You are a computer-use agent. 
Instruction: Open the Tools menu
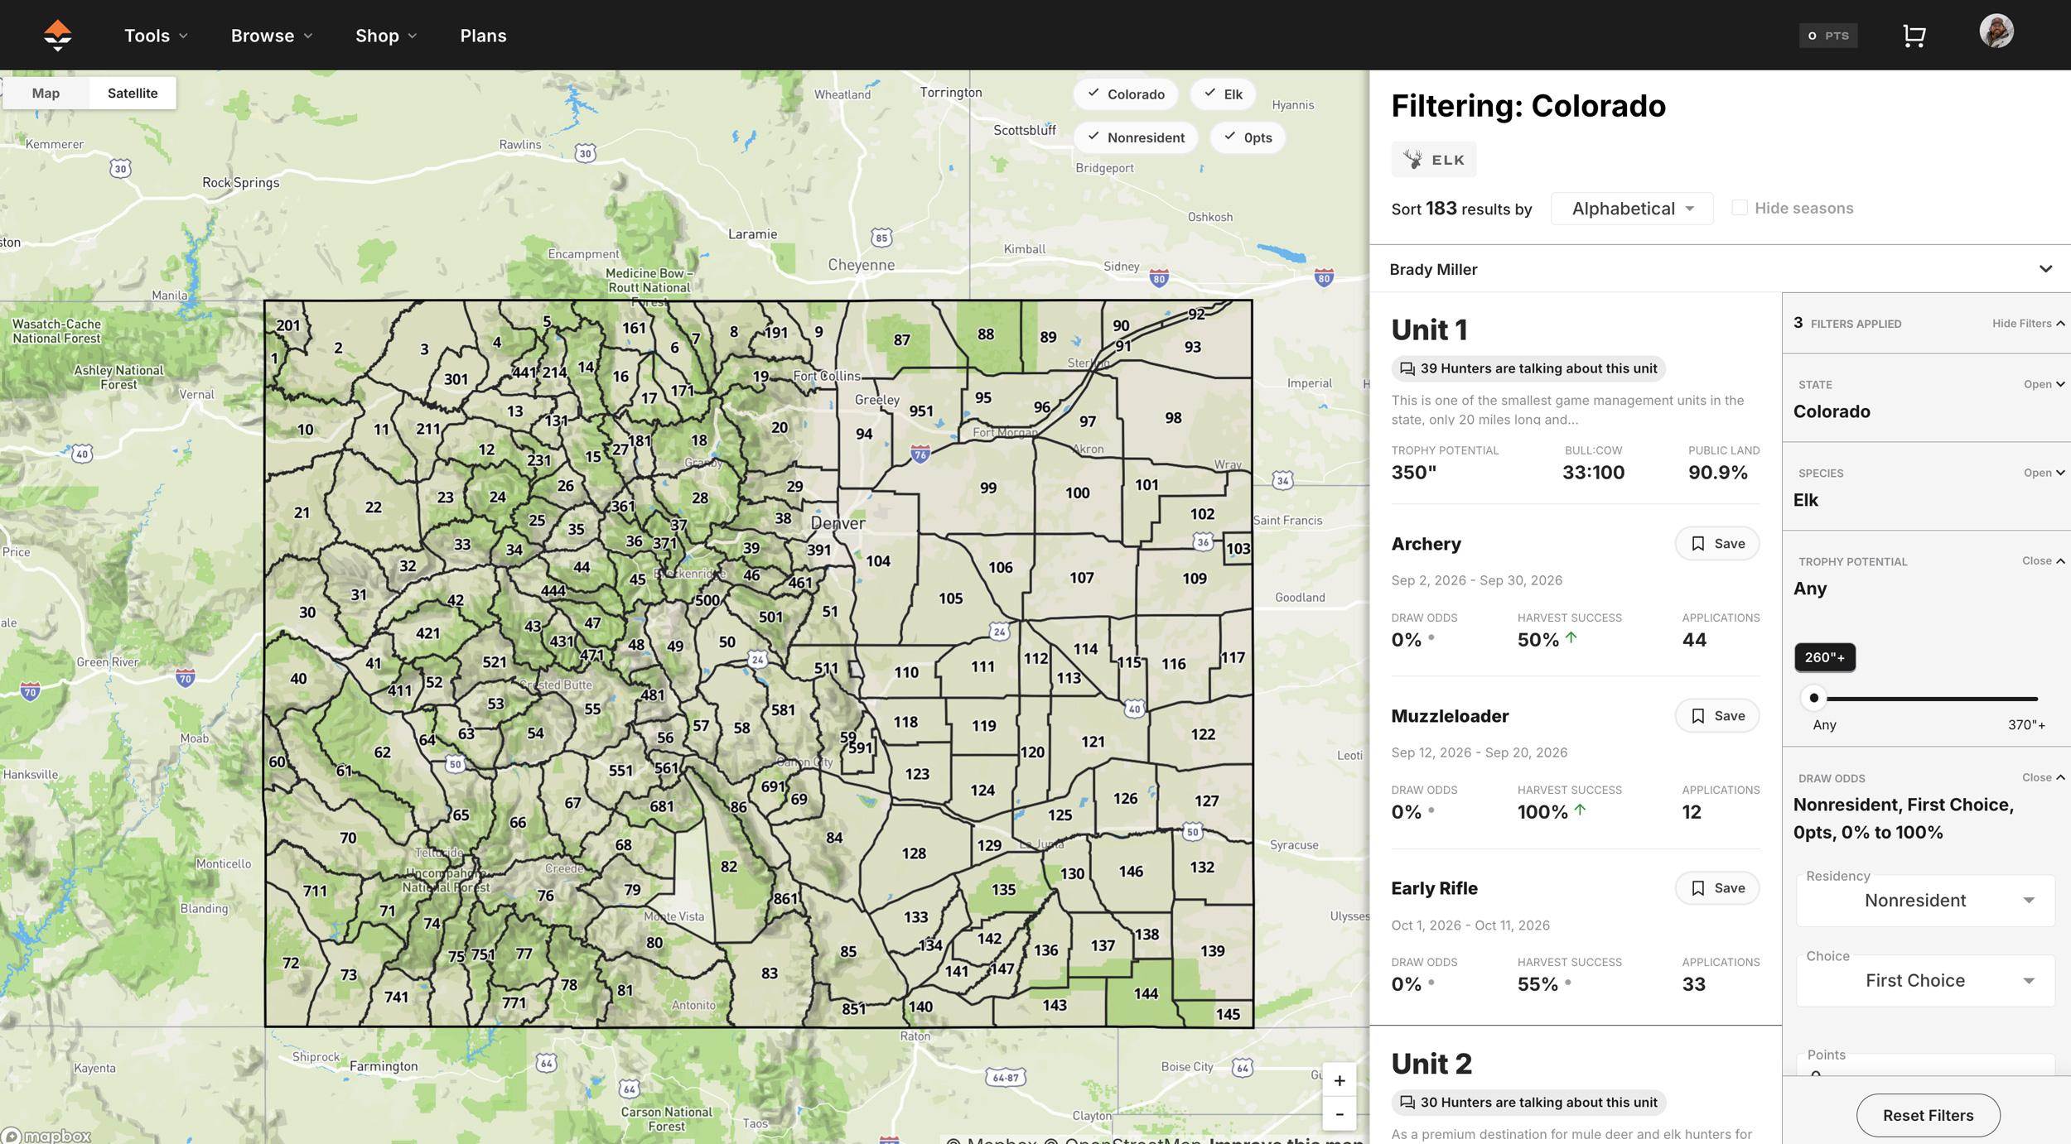coord(156,36)
